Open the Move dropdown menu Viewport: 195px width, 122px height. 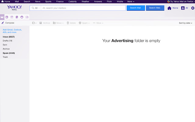[60, 23]
